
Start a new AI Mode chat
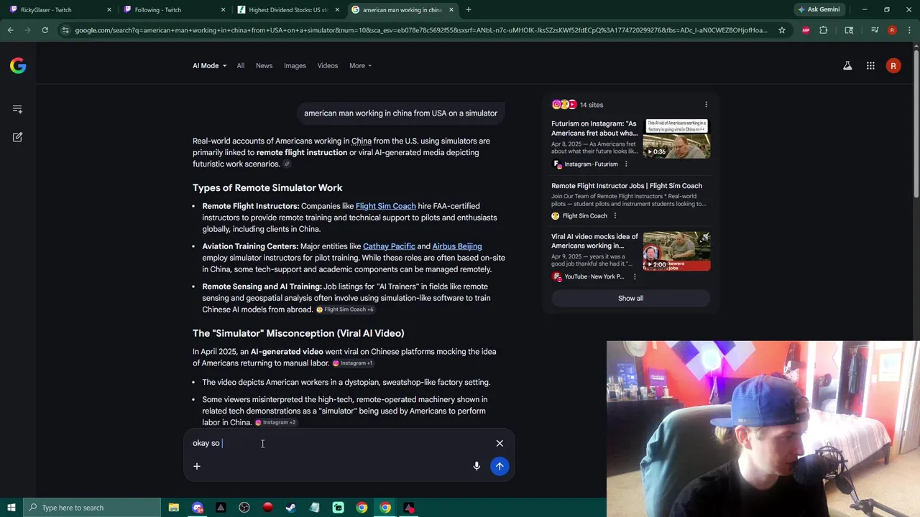coord(17,137)
